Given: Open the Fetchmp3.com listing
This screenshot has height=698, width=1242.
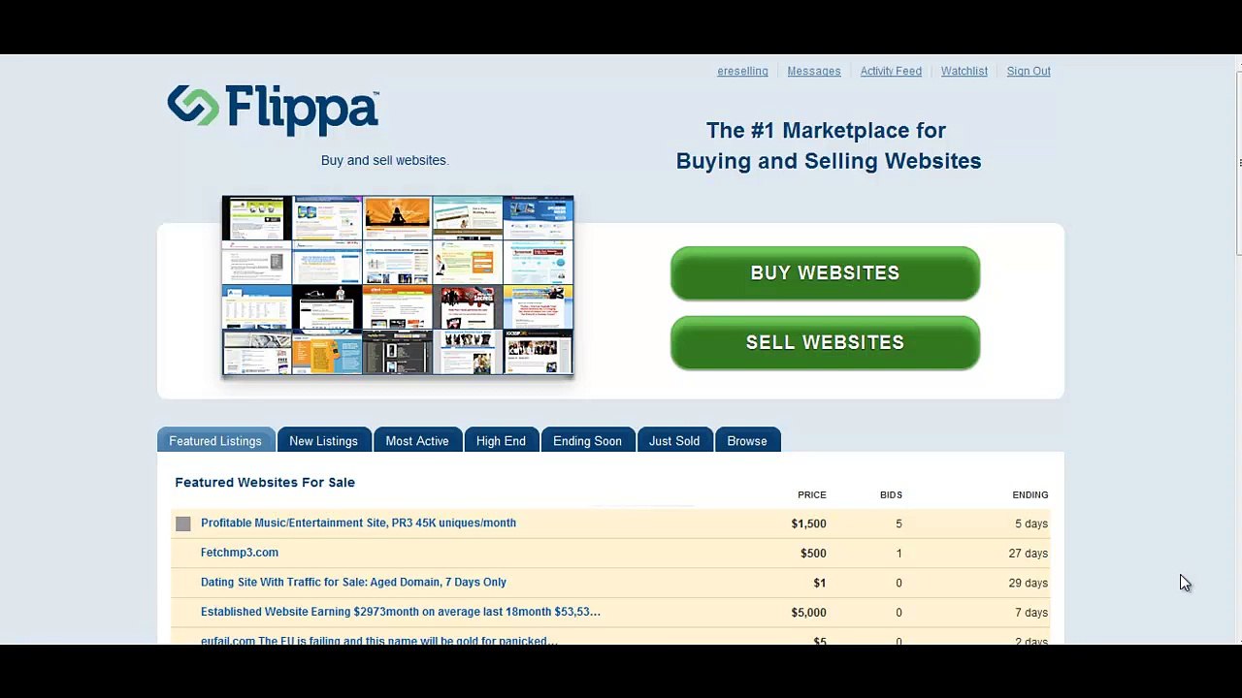Looking at the screenshot, I should [240, 553].
